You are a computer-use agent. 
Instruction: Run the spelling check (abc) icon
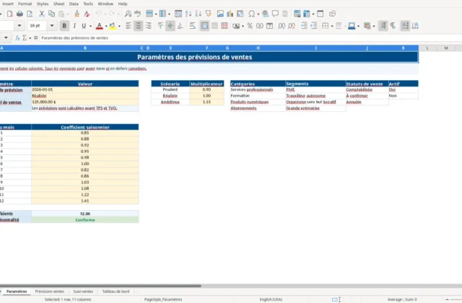[138, 14]
